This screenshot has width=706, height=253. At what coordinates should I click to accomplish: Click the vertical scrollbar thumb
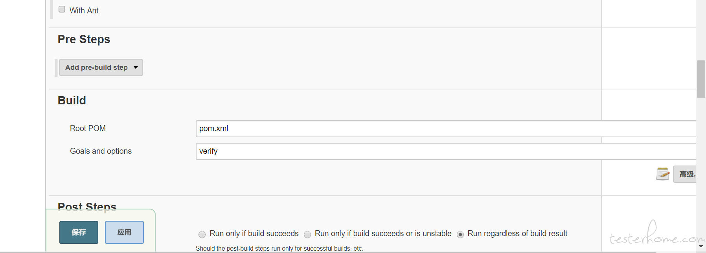(x=701, y=79)
